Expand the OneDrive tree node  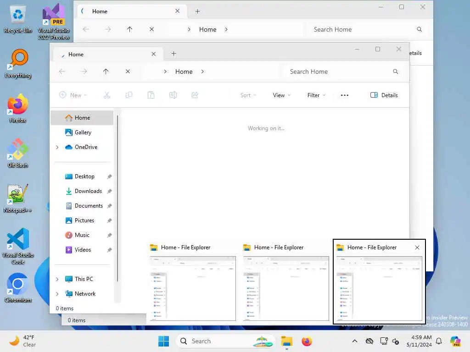tap(57, 147)
